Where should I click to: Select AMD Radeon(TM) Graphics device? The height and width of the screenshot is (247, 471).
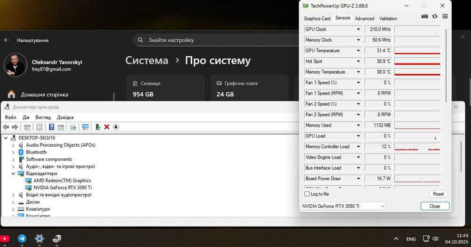62,181
